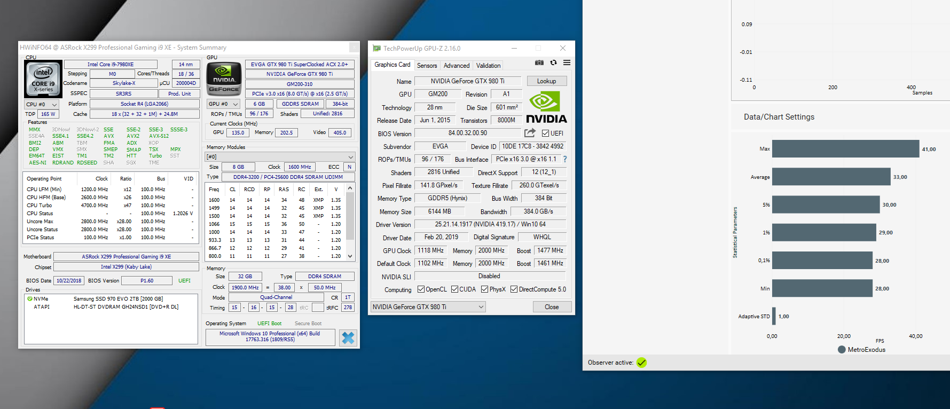Click the GDDR5 (Hynix) memory type field
The image size is (950, 409).
click(447, 198)
